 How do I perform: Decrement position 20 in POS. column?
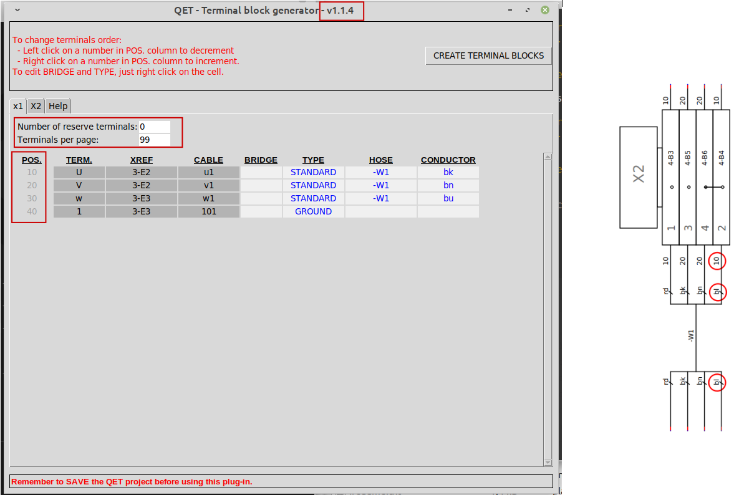[32, 185]
